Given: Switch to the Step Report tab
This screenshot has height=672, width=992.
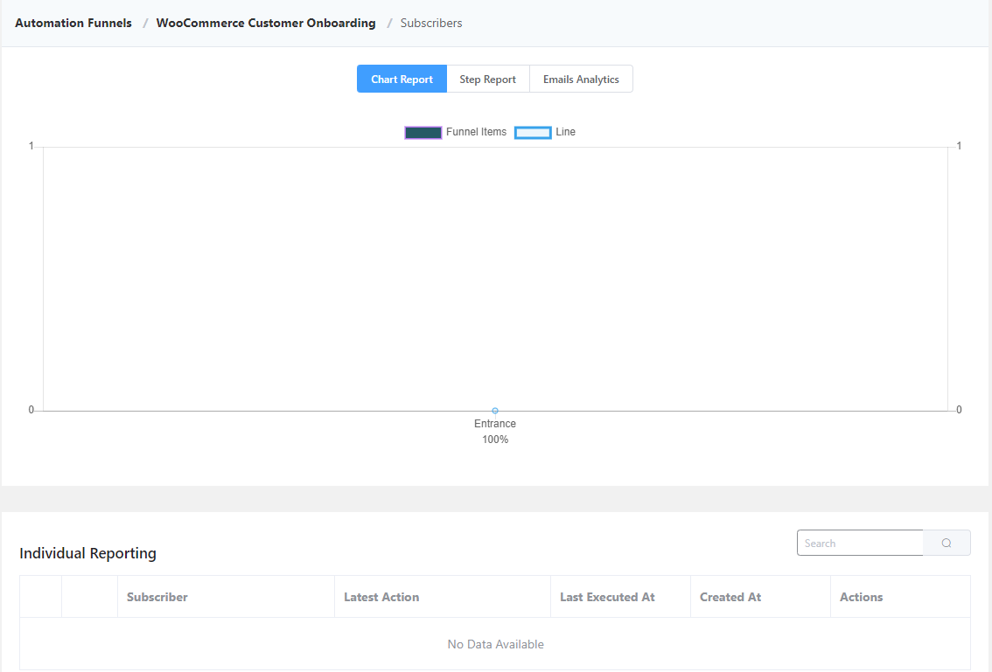Looking at the screenshot, I should click(488, 79).
